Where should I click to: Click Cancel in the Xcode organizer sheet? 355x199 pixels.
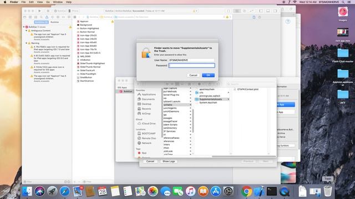(x=150, y=161)
